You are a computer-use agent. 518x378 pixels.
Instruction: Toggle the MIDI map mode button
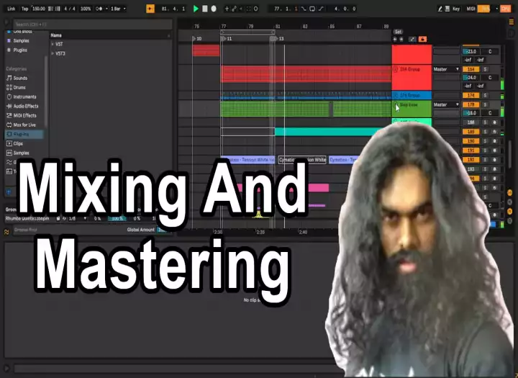coord(471,9)
